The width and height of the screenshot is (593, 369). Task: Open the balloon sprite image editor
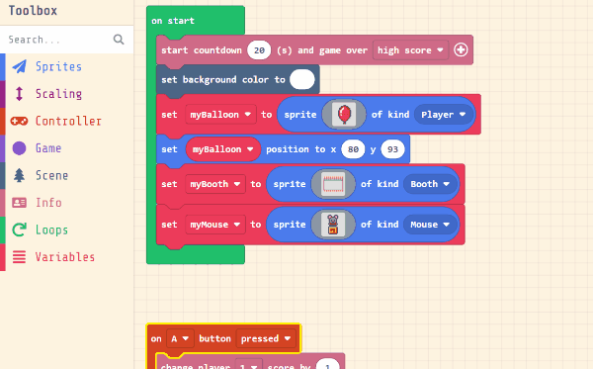point(344,115)
